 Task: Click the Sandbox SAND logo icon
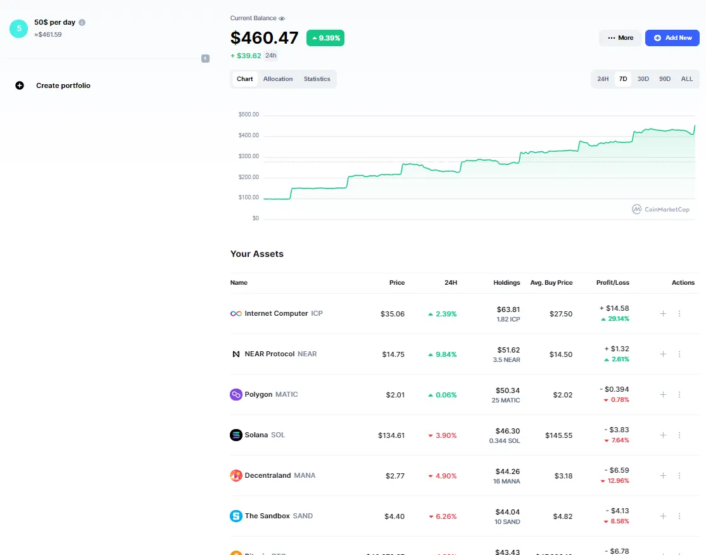(x=236, y=516)
